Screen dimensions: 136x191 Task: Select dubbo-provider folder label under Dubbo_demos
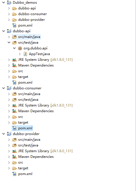pyautogui.click(x=32, y=20)
